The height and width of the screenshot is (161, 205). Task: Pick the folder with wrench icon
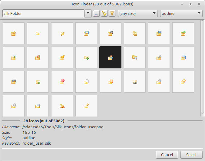pos(159,57)
